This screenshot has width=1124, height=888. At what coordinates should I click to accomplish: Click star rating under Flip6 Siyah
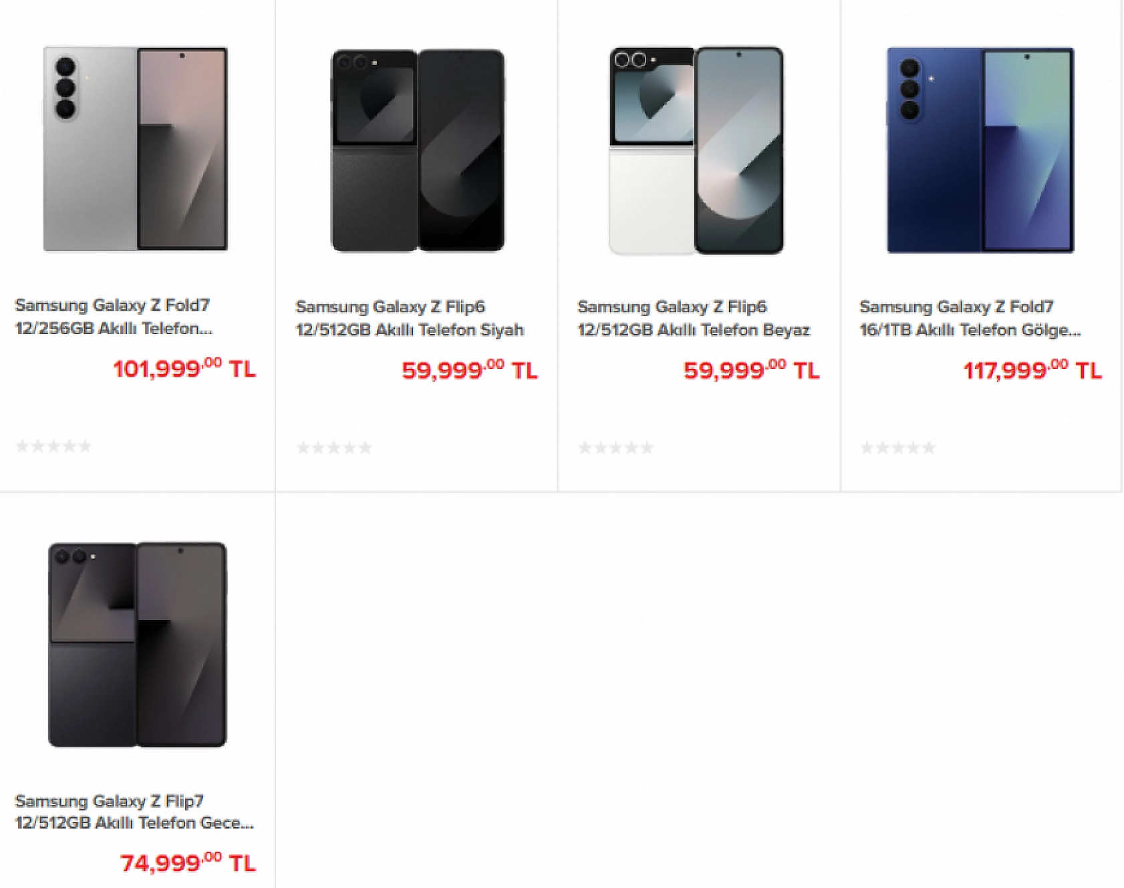coord(334,448)
